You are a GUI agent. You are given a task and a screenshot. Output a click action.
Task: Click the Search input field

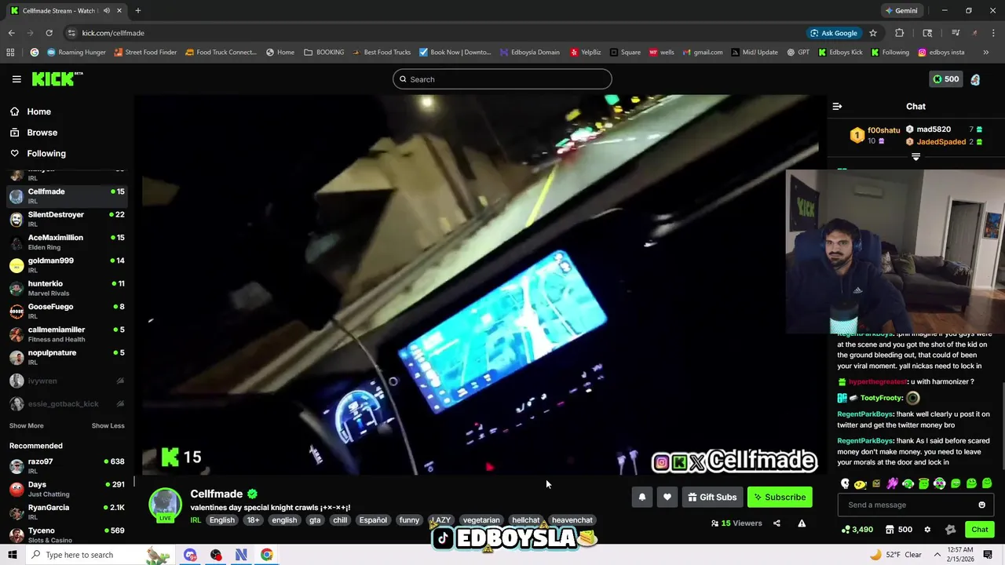tap(502, 79)
